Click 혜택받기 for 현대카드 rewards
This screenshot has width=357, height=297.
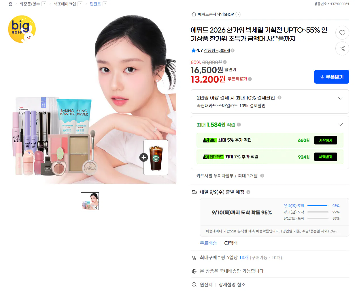tap(326, 157)
